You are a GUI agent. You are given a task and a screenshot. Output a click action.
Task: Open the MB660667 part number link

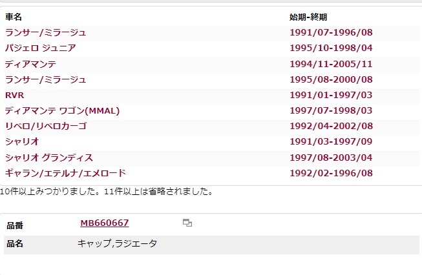tap(104, 223)
